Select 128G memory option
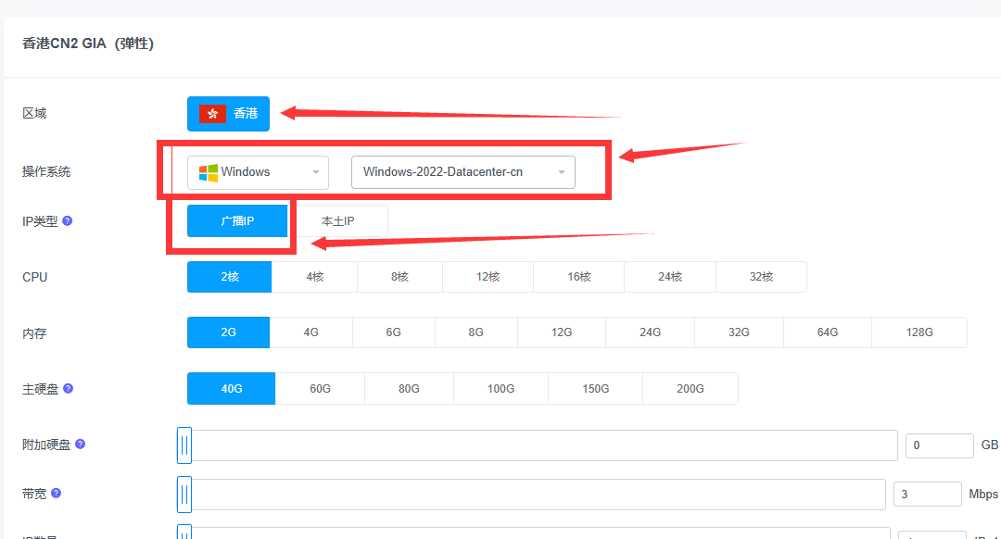Image resolution: width=1001 pixels, height=539 pixels. pyautogui.click(x=919, y=332)
